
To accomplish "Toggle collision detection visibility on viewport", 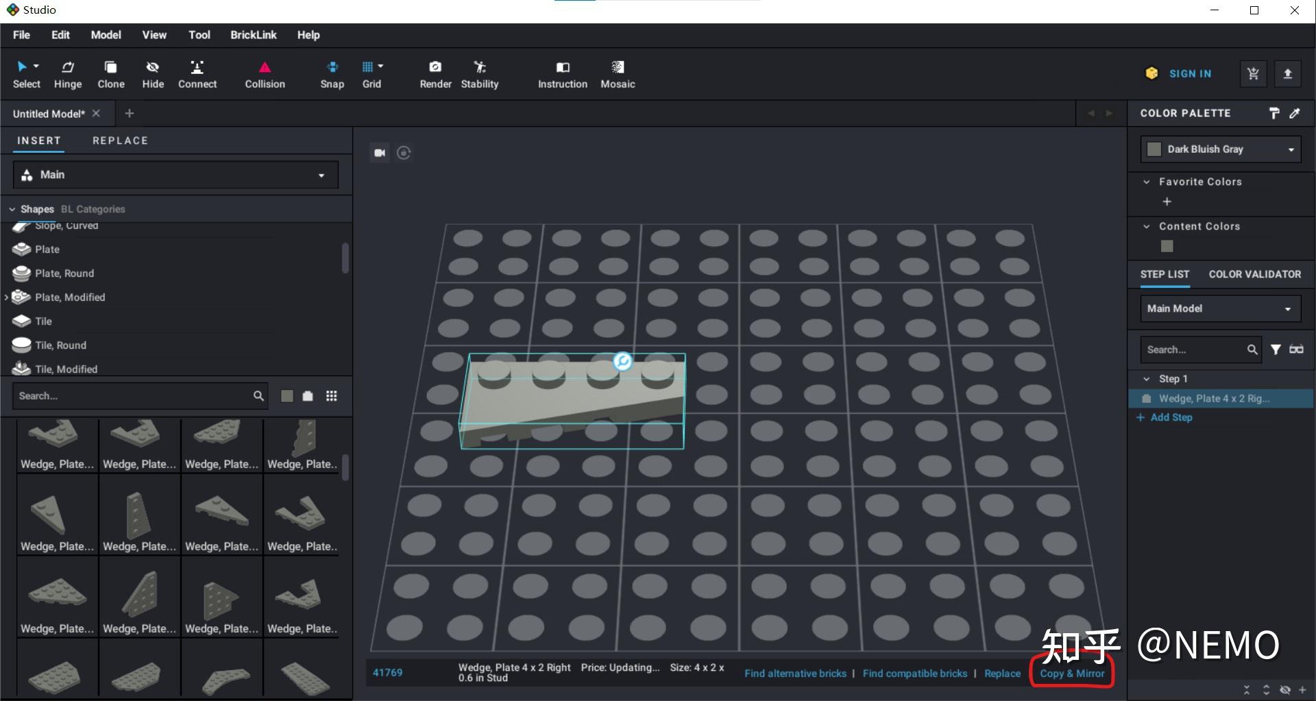I will point(264,74).
